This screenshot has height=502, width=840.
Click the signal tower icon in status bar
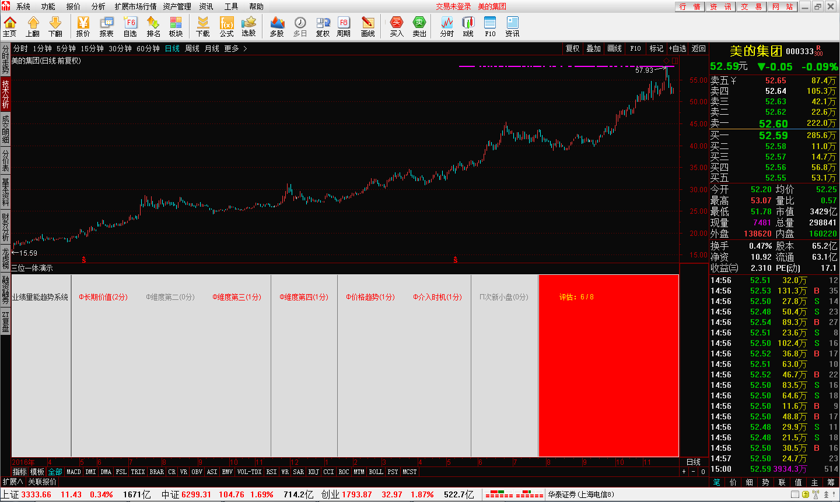click(815, 494)
